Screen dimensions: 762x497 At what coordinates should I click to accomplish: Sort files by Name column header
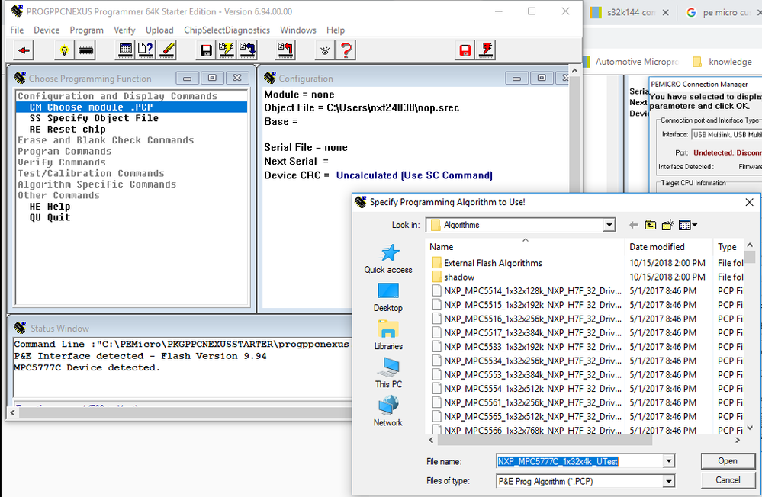click(x=526, y=247)
